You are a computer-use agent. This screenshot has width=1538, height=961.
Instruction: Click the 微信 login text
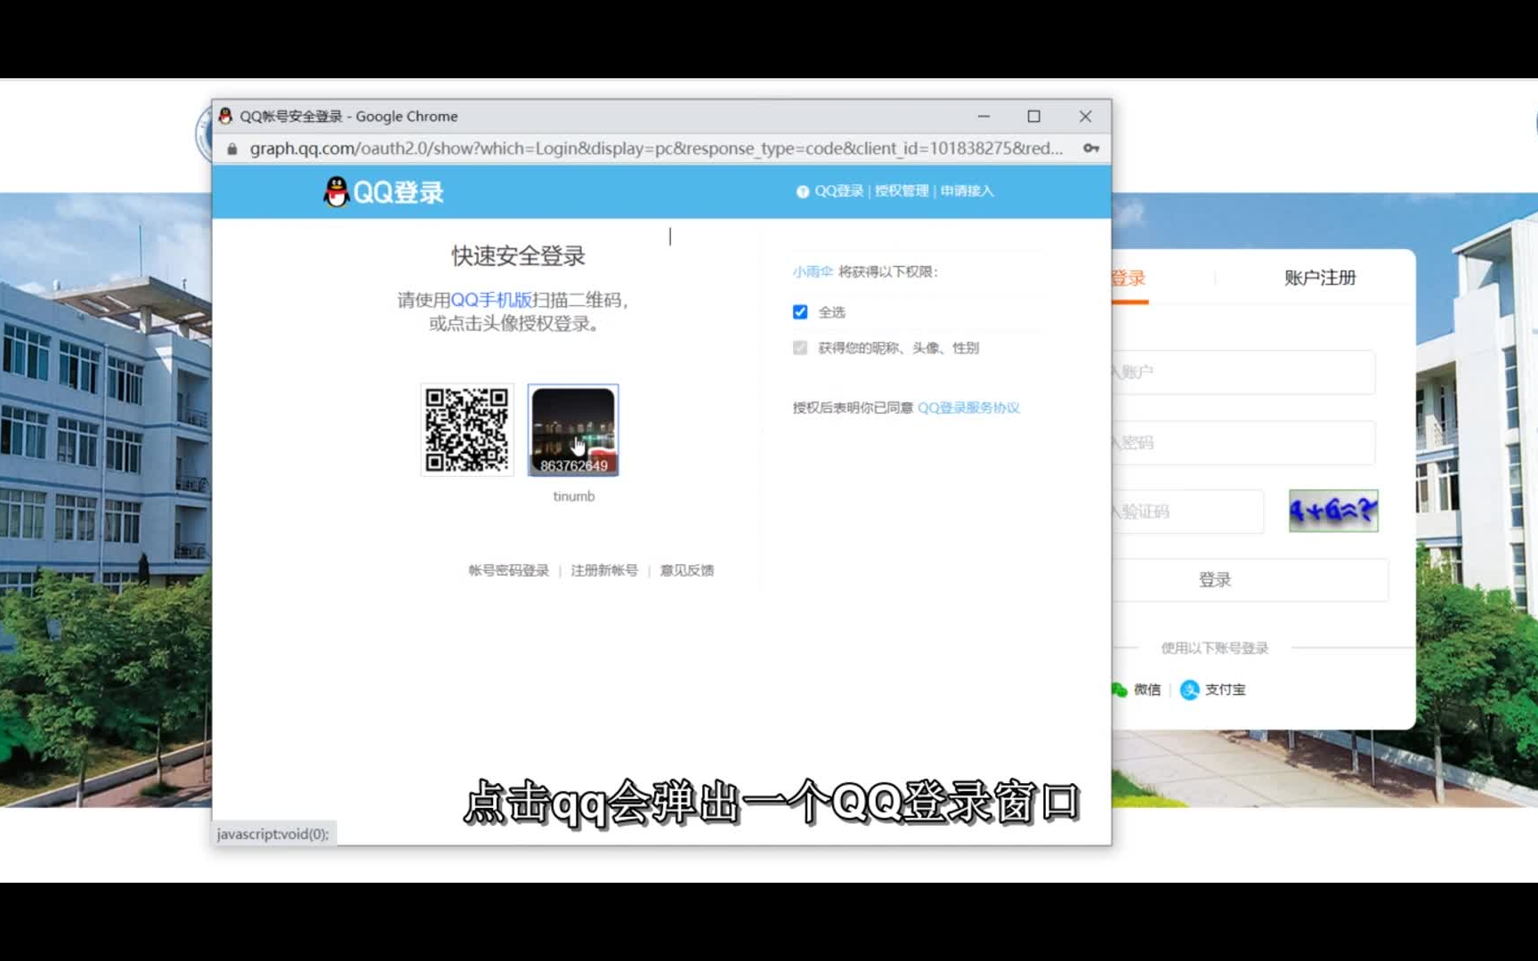pos(1147,690)
